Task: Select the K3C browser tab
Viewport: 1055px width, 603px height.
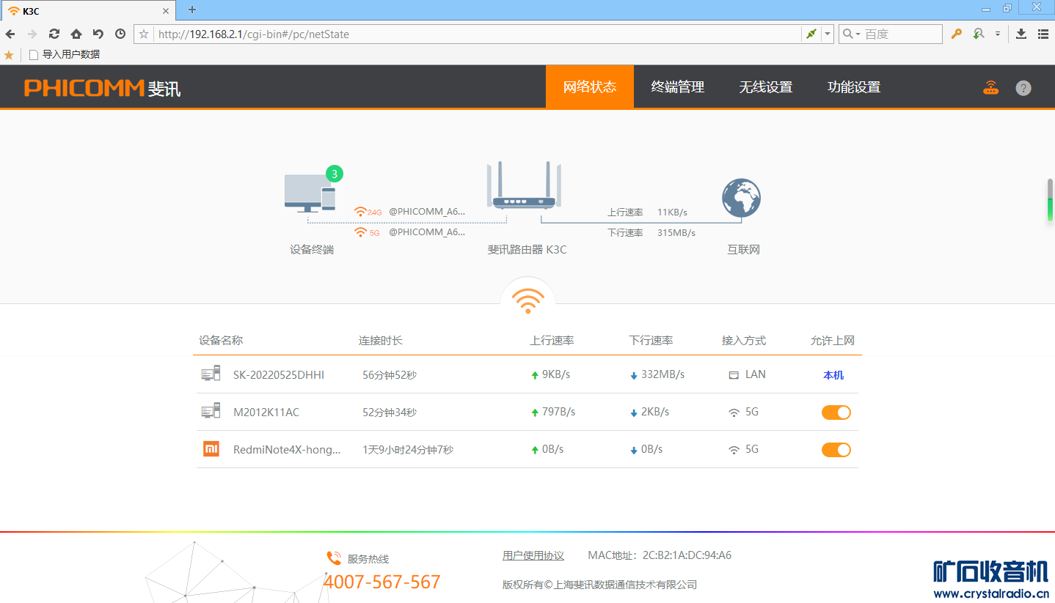Action: (x=88, y=11)
